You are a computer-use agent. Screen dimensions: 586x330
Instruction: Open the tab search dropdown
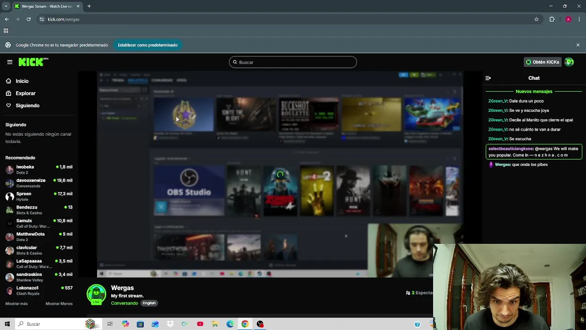pyautogui.click(x=5, y=6)
